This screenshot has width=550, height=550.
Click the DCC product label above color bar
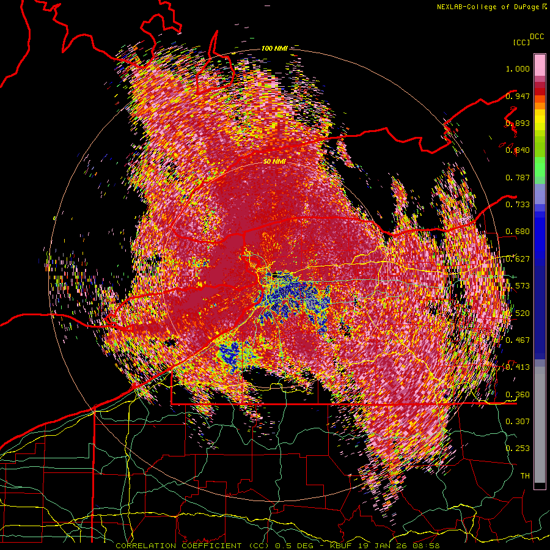click(x=537, y=37)
